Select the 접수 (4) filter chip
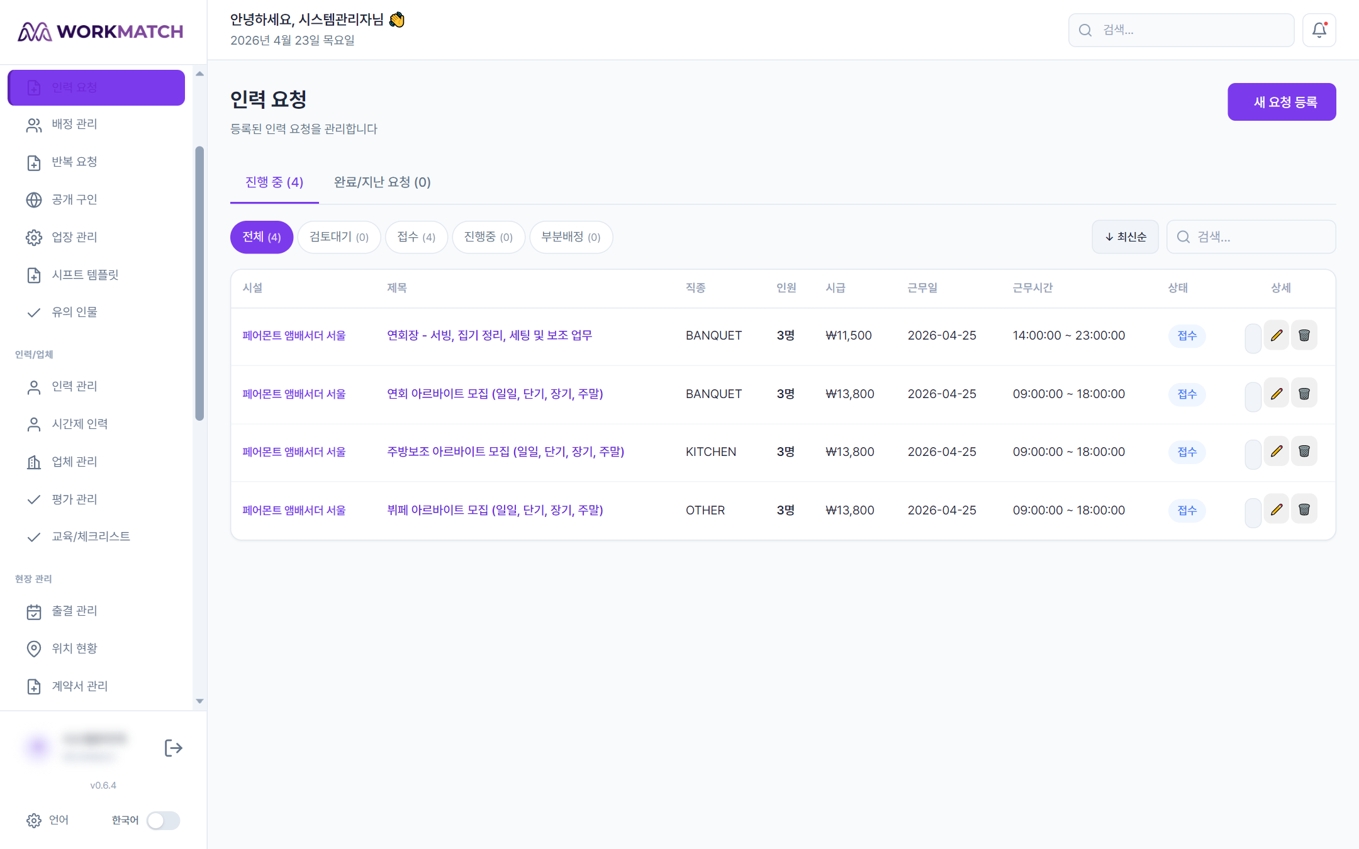The width and height of the screenshot is (1359, 849). tap(417, 237)
